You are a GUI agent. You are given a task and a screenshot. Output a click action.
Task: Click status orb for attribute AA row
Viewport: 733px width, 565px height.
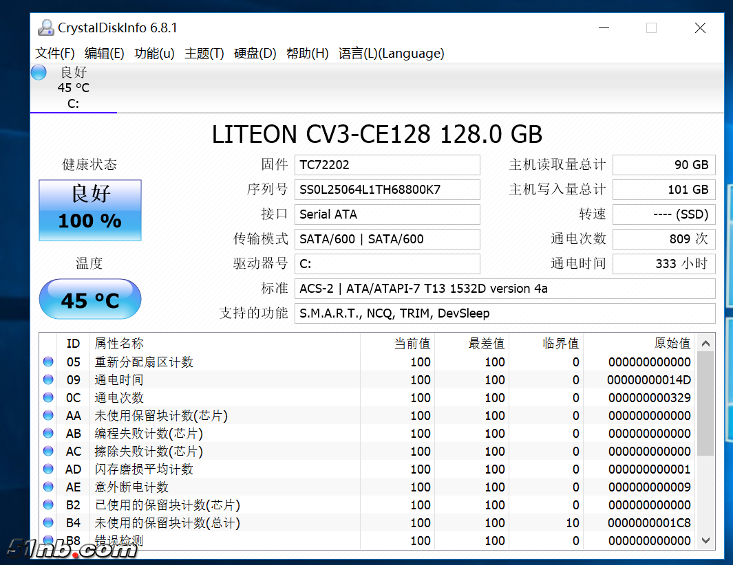click(x=48, y=416)
